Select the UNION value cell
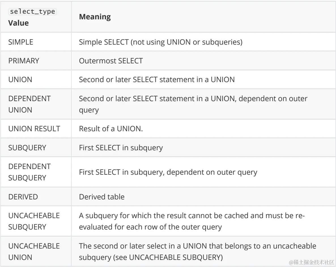336x267 pixels. click(36, 80)
